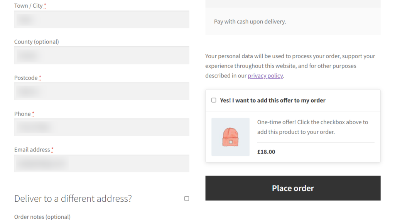The height and width of the screenshot is (221, 395).
Task: Enable deliver to a different address checkbox
Action: pyautogui.click(x=187, y=199)
